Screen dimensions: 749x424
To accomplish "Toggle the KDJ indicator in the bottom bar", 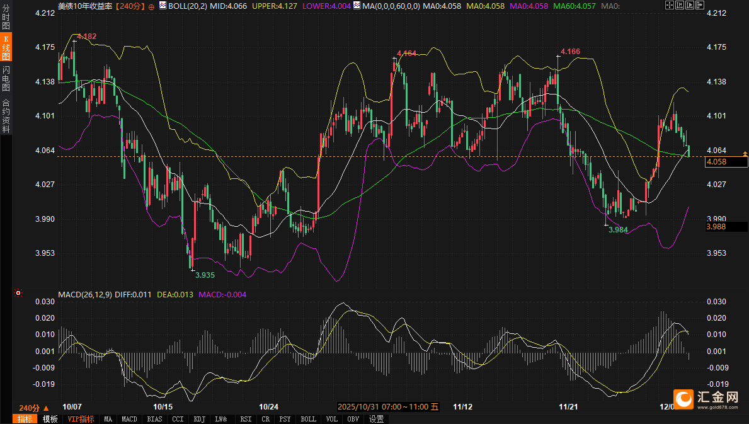I will 199,419.
